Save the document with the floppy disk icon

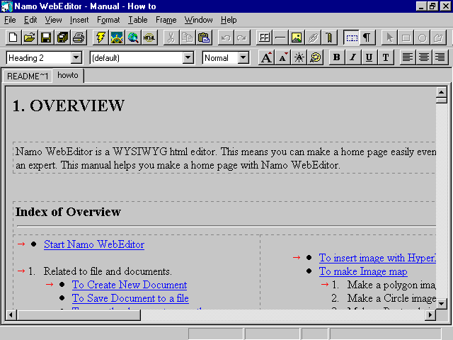pyautogui.click(x=45, y=38)
